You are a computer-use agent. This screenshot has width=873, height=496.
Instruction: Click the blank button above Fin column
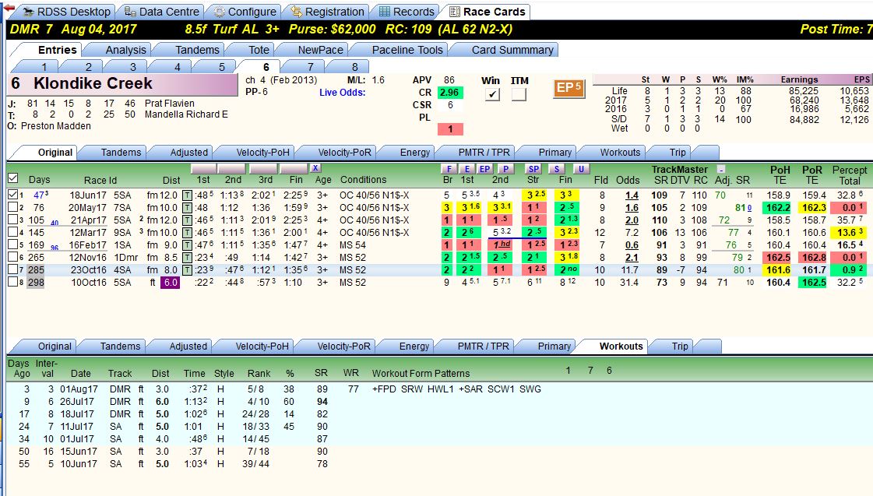click(294, 169)
